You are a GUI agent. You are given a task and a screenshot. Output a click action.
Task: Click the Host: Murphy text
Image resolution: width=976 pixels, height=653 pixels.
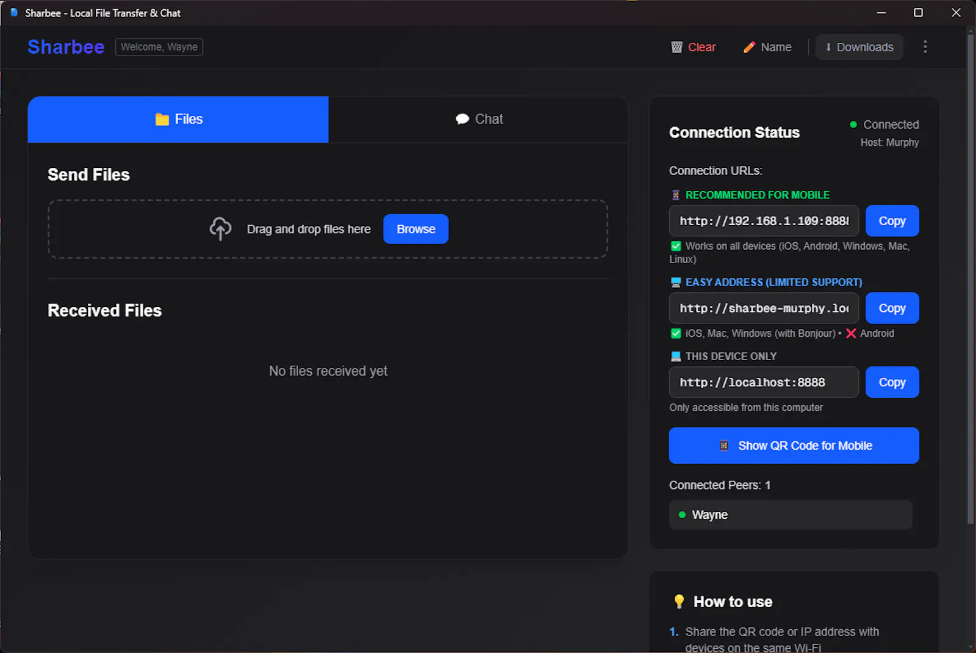click(x=889, y=142)
